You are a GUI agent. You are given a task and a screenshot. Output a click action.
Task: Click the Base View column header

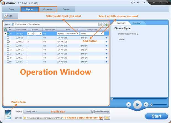point(50,29)
